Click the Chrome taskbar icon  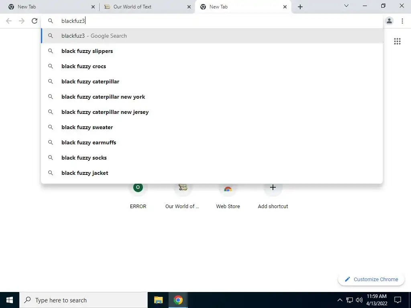click(x=178, y=300)
